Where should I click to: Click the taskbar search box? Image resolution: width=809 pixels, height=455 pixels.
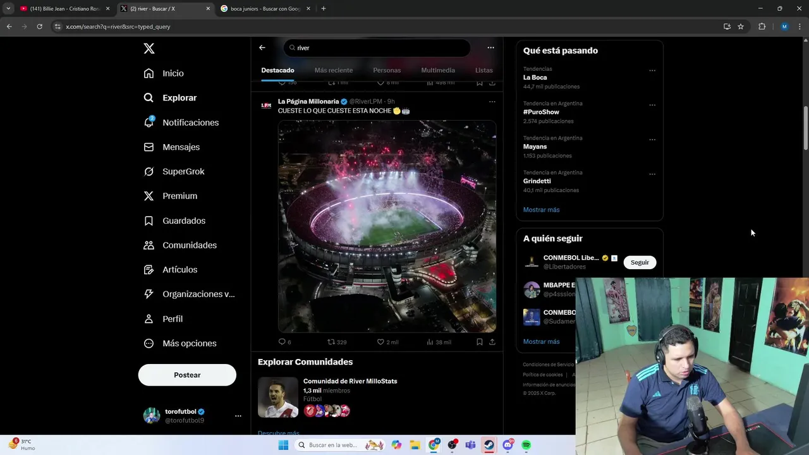tap(341, 445)
